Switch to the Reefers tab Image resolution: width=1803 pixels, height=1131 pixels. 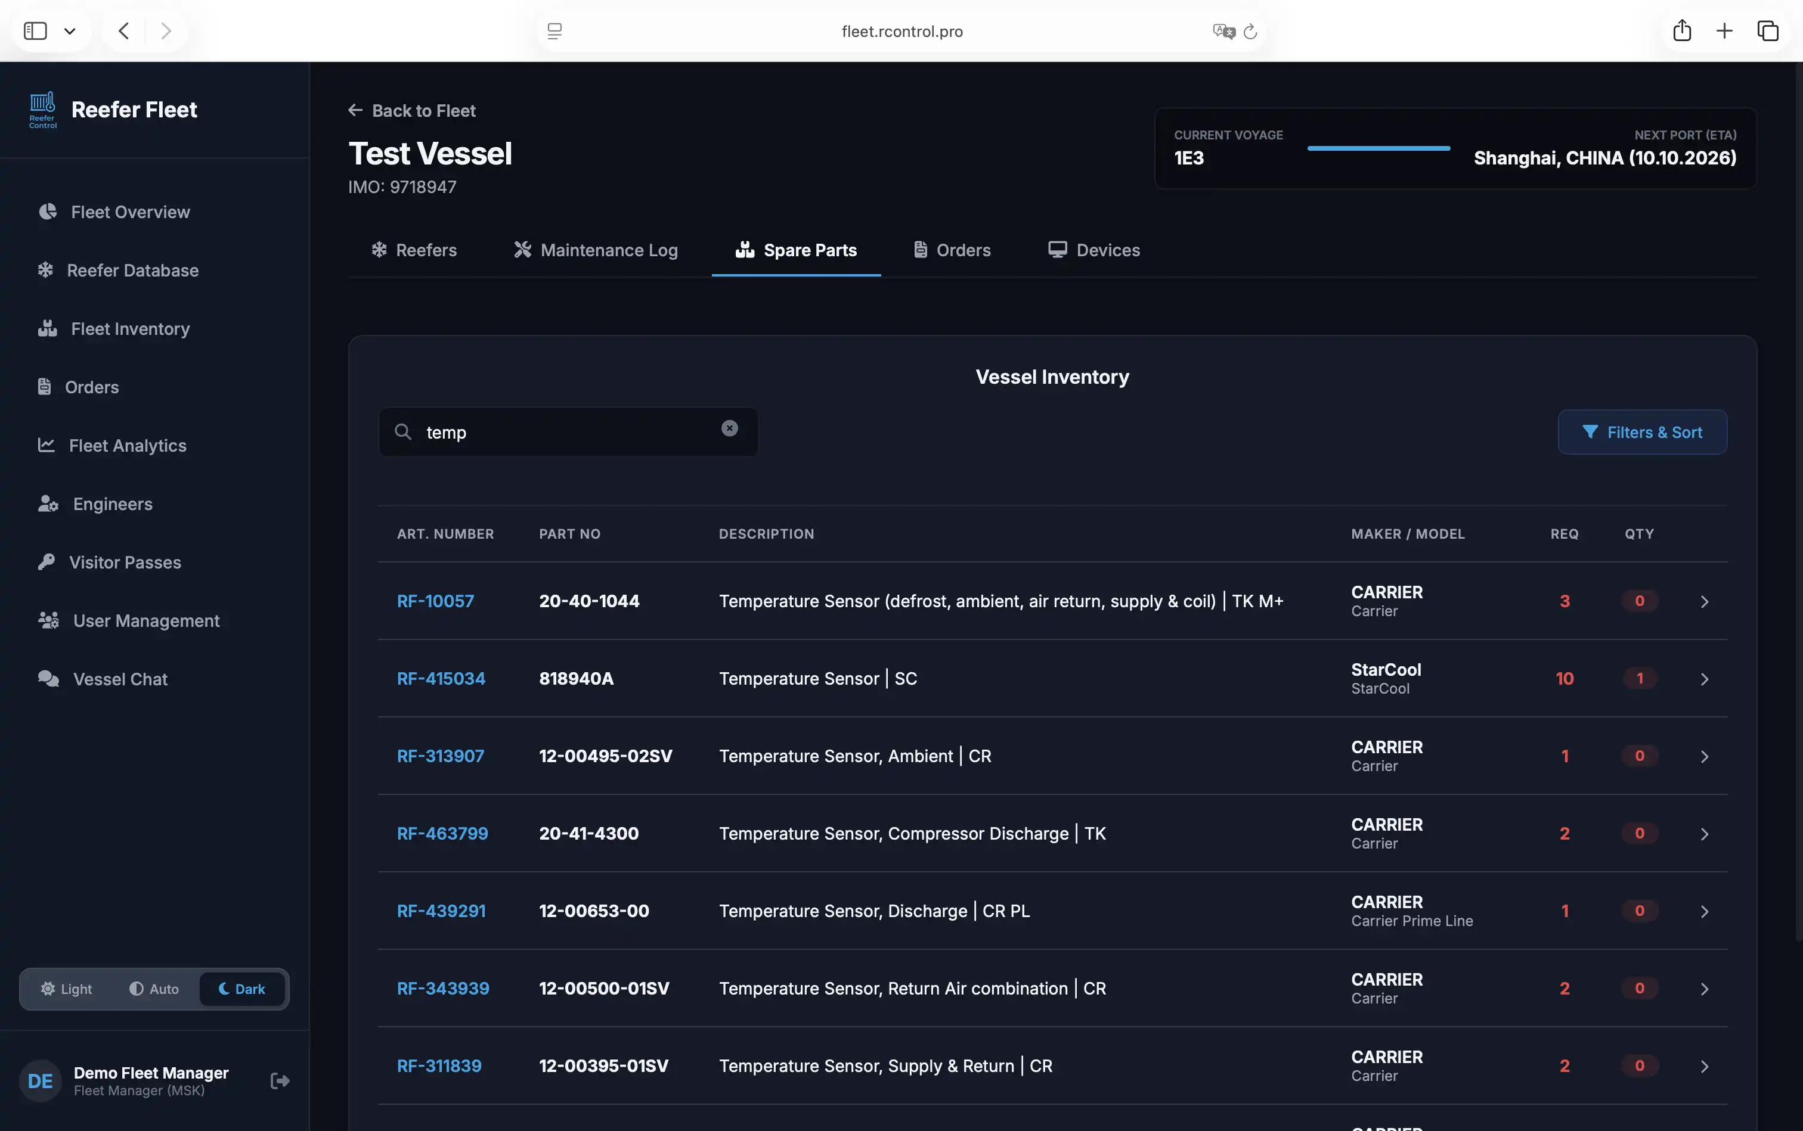tap(414, 250)
